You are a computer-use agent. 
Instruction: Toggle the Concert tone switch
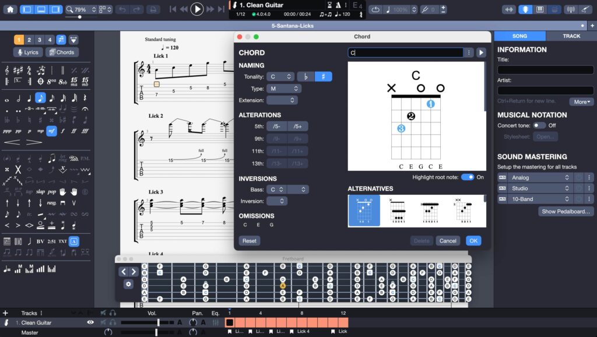pos(539,125)
